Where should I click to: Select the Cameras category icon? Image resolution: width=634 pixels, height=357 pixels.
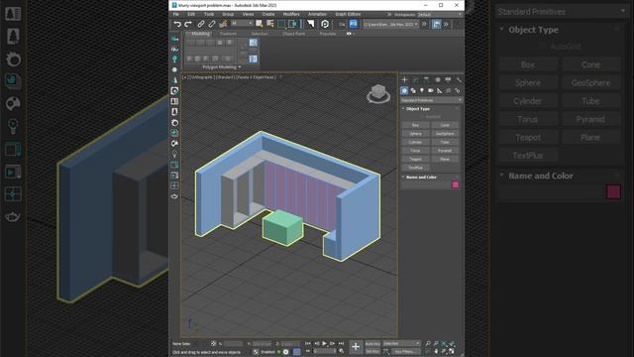coord(431,90)
